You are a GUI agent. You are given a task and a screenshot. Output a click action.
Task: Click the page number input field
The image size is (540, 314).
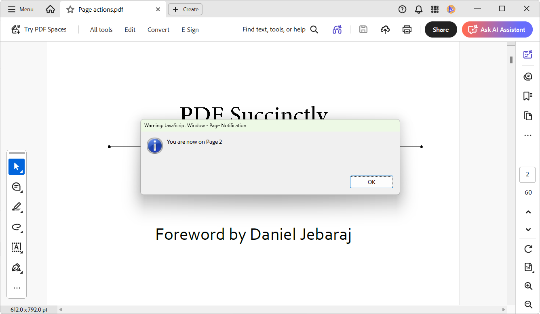527,174
